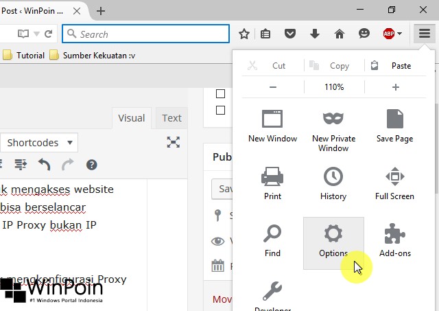This screenshot has height=311, width=439.
Task: Click the post status key icon
Action: 217,215
